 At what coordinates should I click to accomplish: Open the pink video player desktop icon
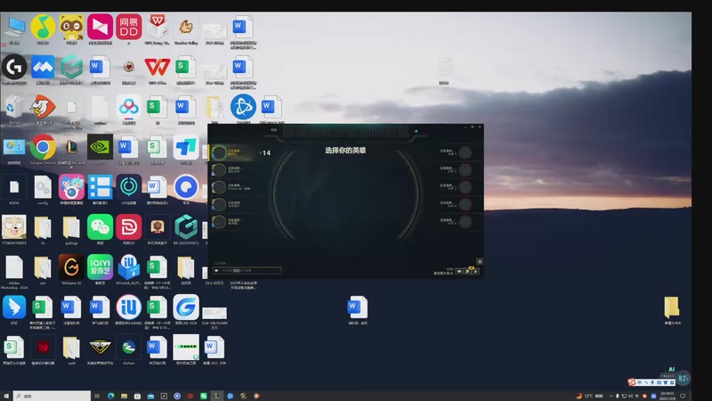pyautogui.click(x=101, y=27)
